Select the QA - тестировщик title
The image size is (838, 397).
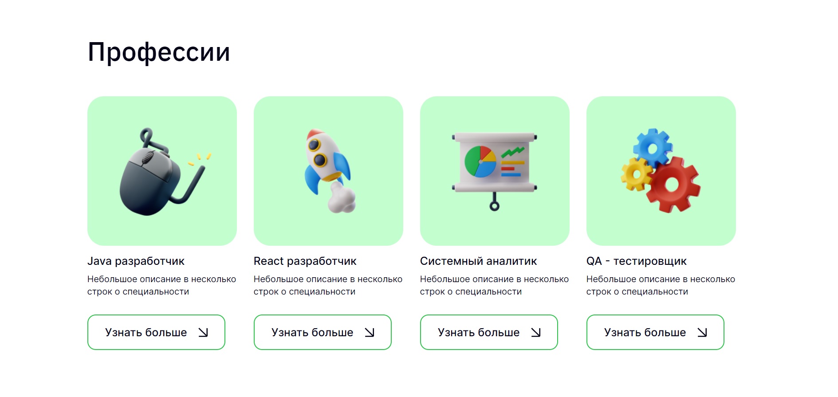(636, 261)
